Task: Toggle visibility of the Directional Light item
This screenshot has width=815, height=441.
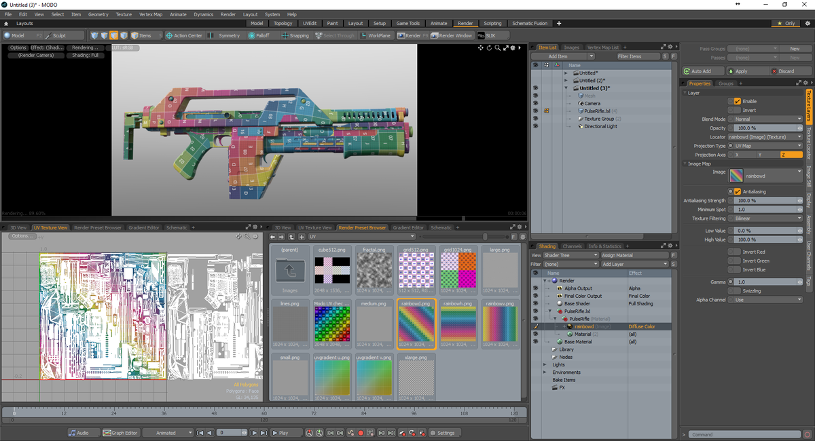Action: (536, 126)
